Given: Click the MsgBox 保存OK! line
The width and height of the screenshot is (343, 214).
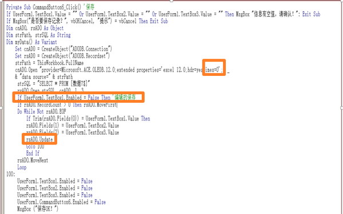Looking at the screenshot, I should [x=38, y=209].
